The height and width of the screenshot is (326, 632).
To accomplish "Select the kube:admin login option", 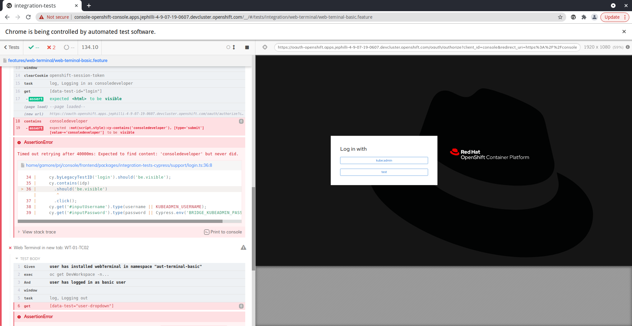I will (384, 160).
